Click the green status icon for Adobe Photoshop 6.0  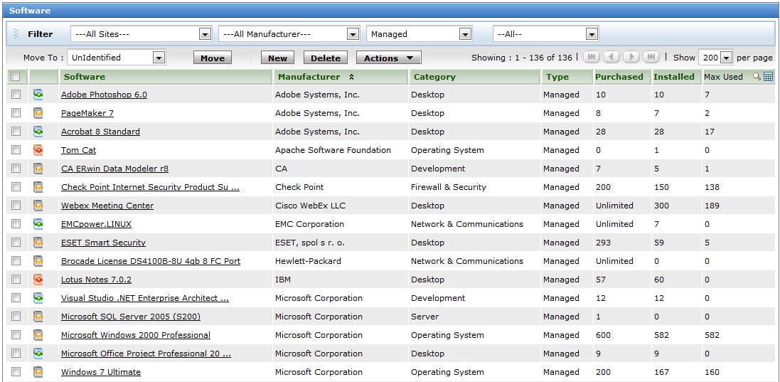38,95
